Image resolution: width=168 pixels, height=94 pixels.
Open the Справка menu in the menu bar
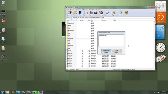pyautogui.click(x=97, y=10)
